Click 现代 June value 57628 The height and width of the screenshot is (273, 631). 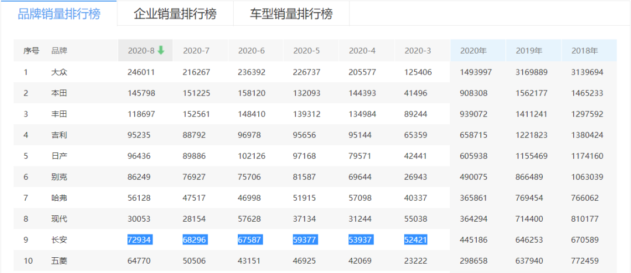click(249, 219)
